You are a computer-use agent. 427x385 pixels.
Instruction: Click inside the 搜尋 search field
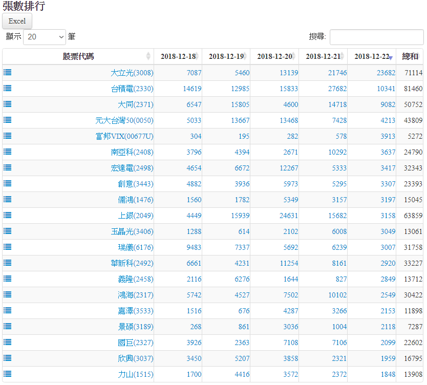[376, 37]
